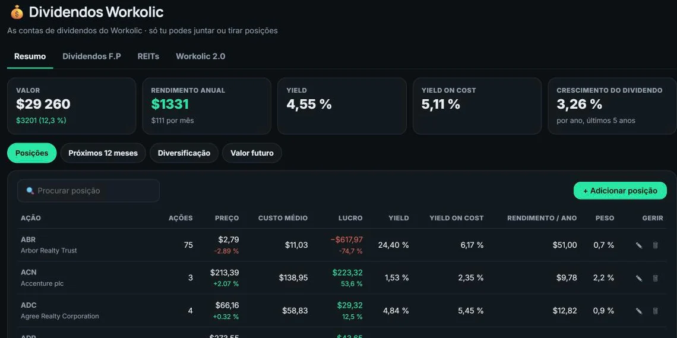Click the GERIR column header
The image size is (677, 338).
click(653, 218)
